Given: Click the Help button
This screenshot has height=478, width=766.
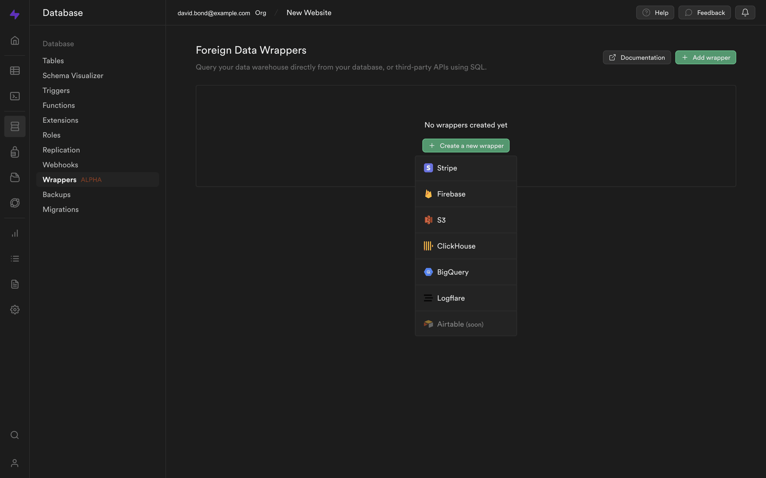Looking at the screenshot, I should [655, 12].
